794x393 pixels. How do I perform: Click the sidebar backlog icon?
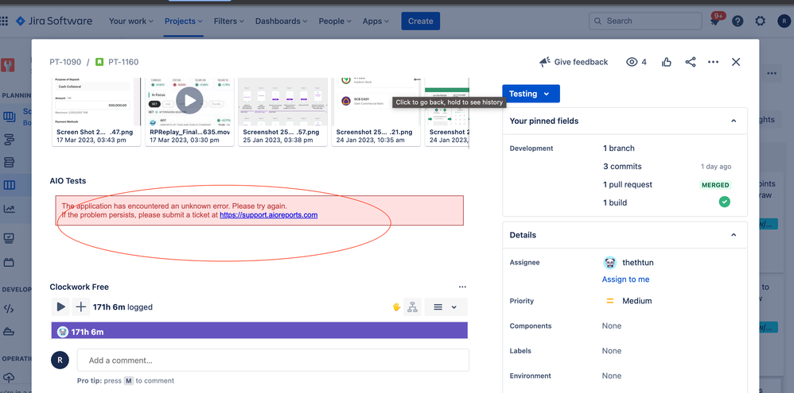pos(9,163)
